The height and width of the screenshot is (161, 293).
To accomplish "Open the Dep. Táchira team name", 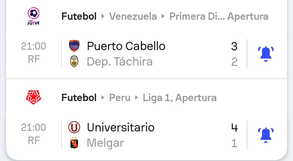I will [120, 62].
